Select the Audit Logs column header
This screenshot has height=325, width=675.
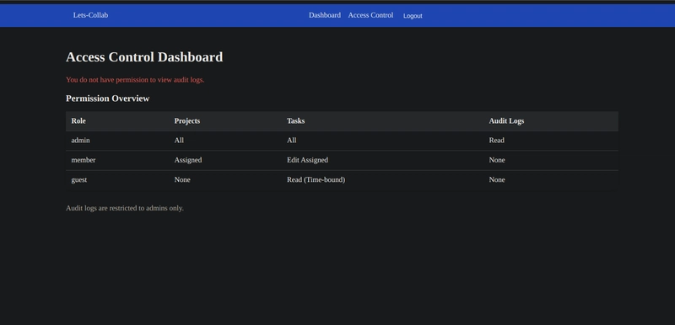coord(506,121)
